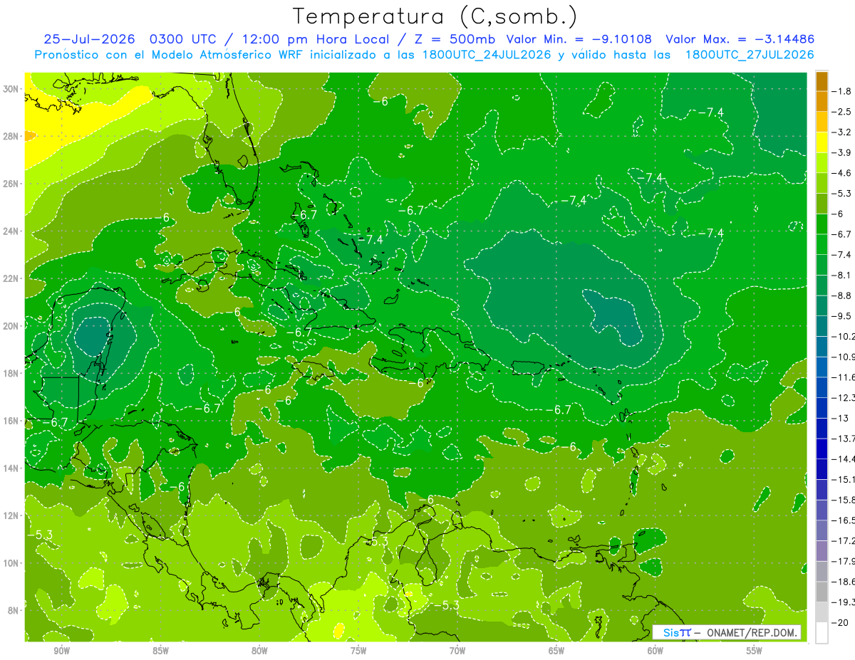
Task: Click 'Valor Min. = -9.10108' text
Action: point(580,39)
